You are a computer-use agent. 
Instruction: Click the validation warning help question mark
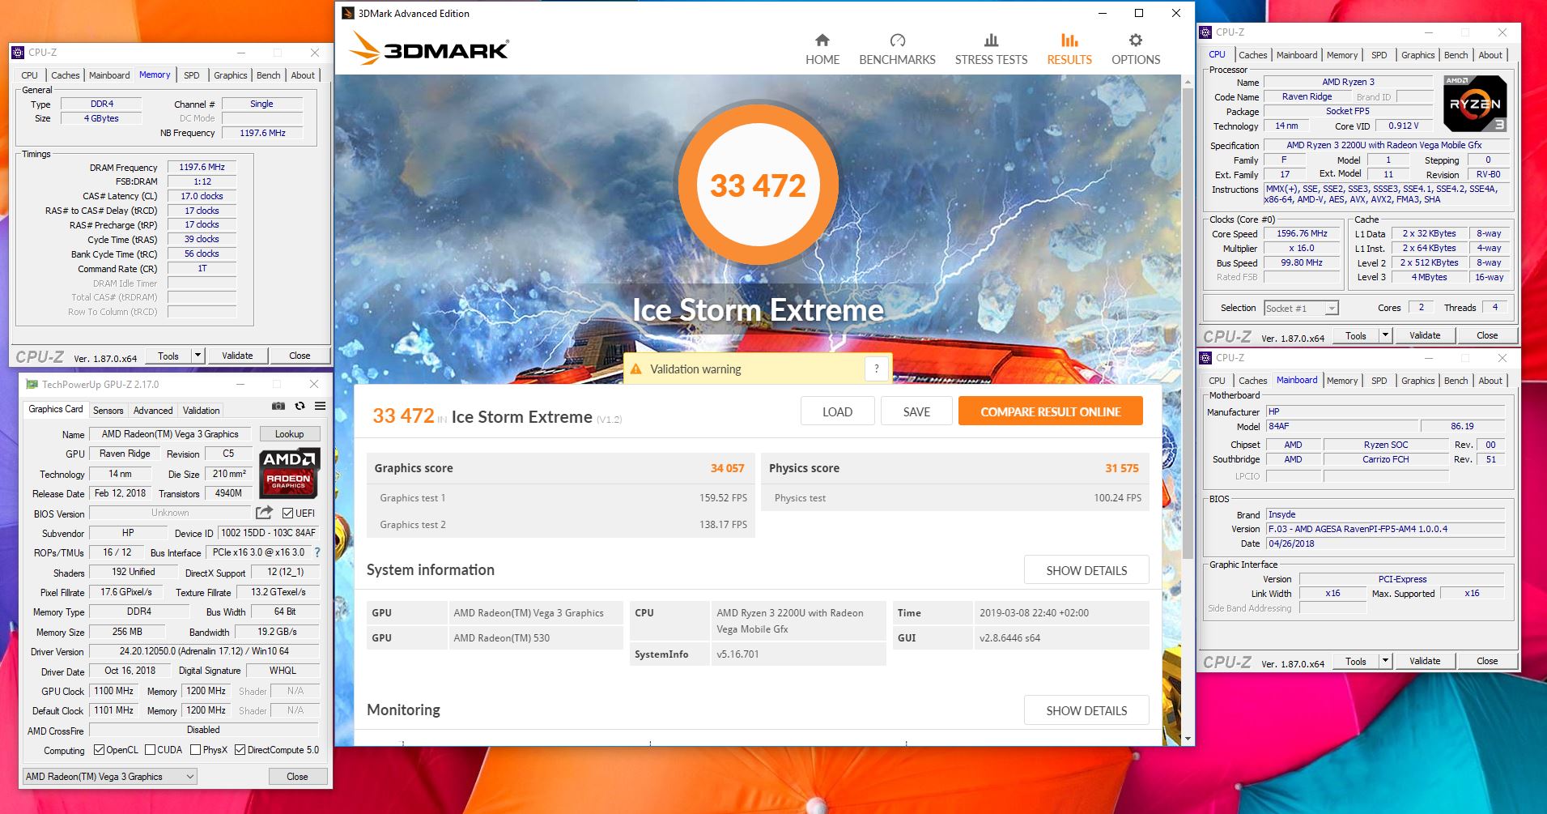[x=876, y=369]
